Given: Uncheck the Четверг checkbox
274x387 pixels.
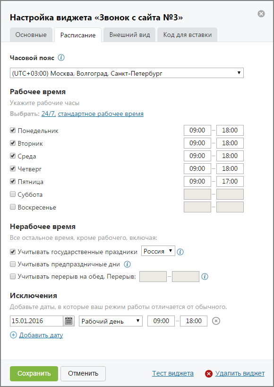Looking at the screenshot, I should (x=13, y=169).
